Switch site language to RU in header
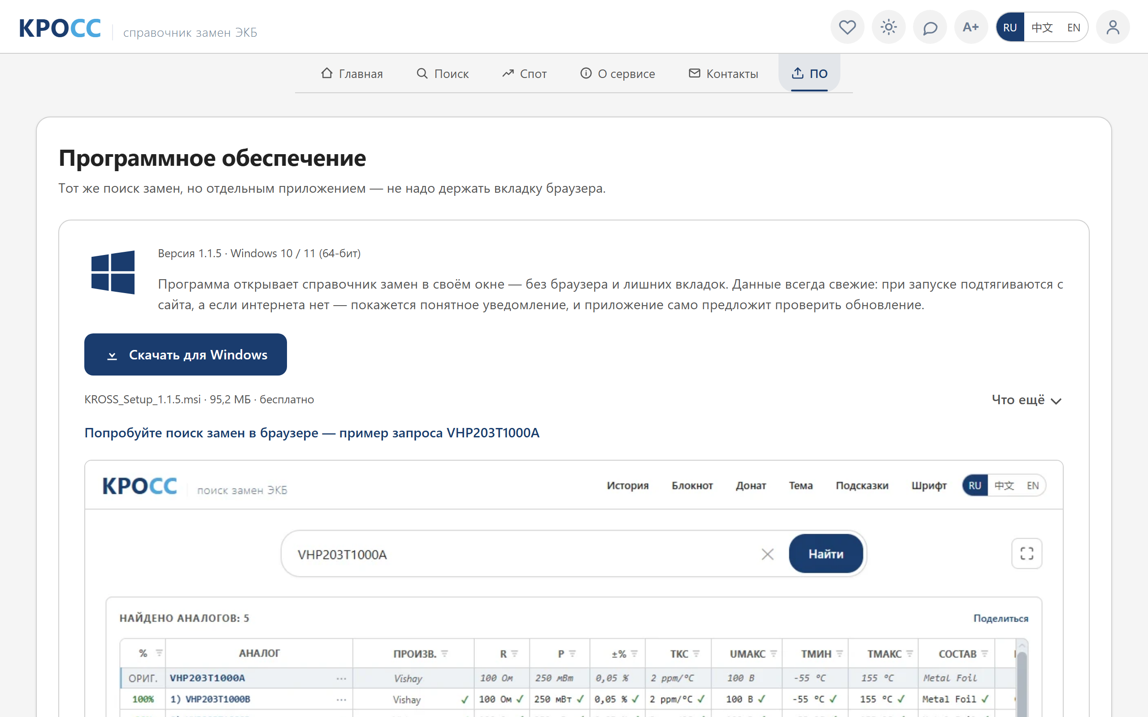Viewport: 1148px width, 717px height. [1009, 27]
